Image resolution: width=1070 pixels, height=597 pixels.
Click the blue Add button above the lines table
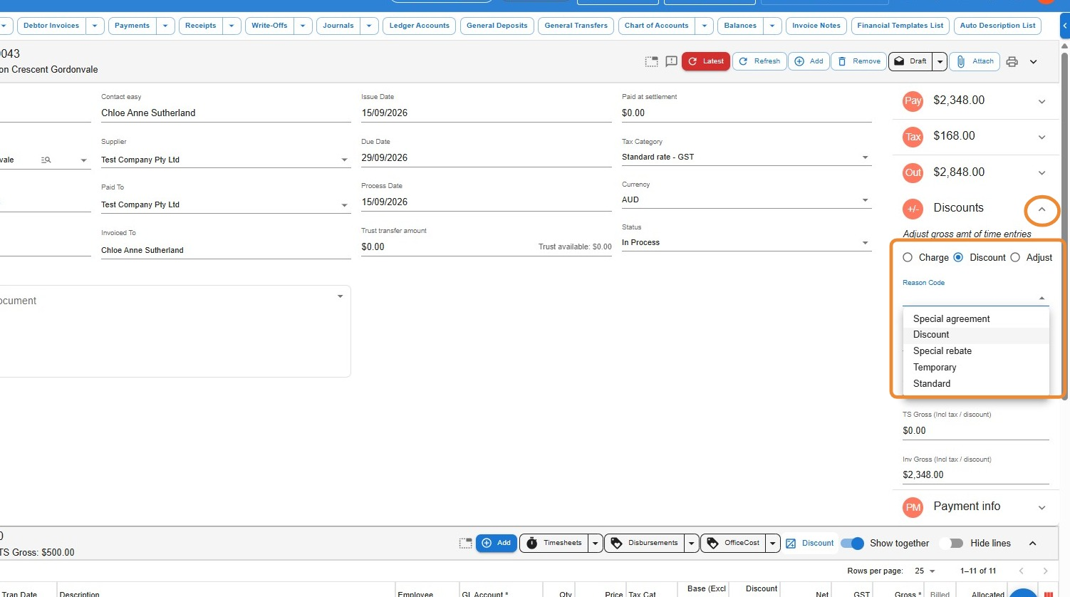click(496, 543)
